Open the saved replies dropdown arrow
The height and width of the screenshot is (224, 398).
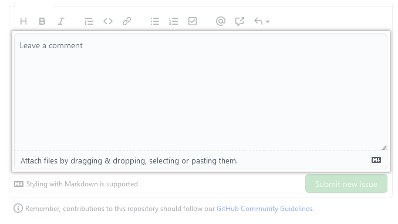coord(268,22)
